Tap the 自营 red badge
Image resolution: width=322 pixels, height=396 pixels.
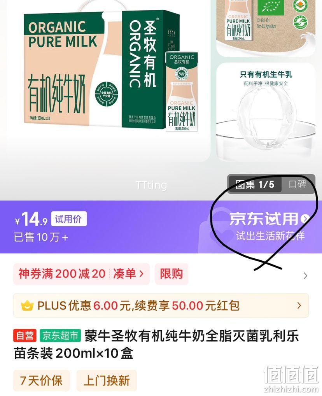[x=25, y=336]
